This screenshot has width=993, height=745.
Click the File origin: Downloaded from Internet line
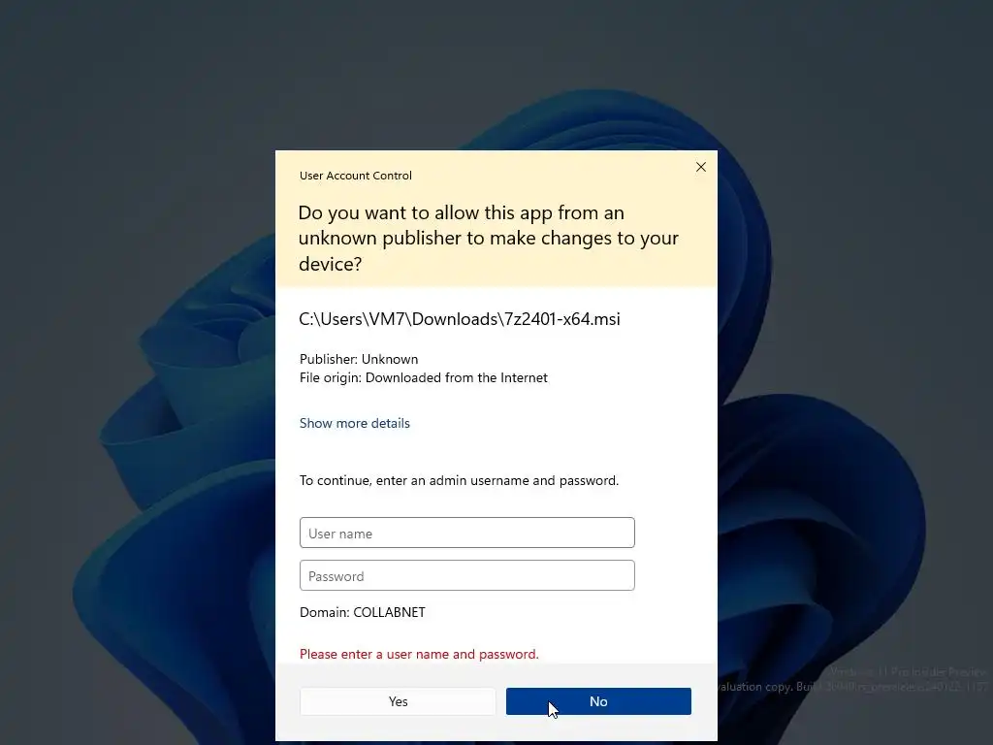423,377
